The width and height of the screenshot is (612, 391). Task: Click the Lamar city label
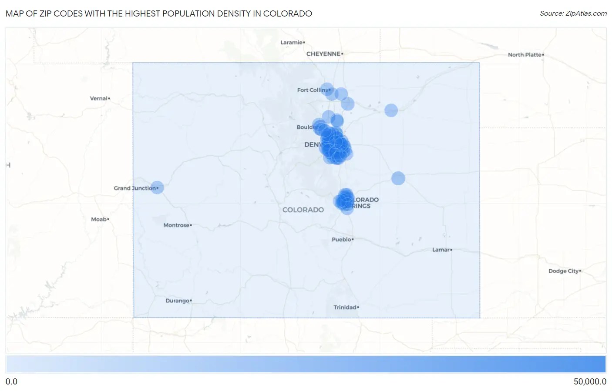[x=441, y=250]
